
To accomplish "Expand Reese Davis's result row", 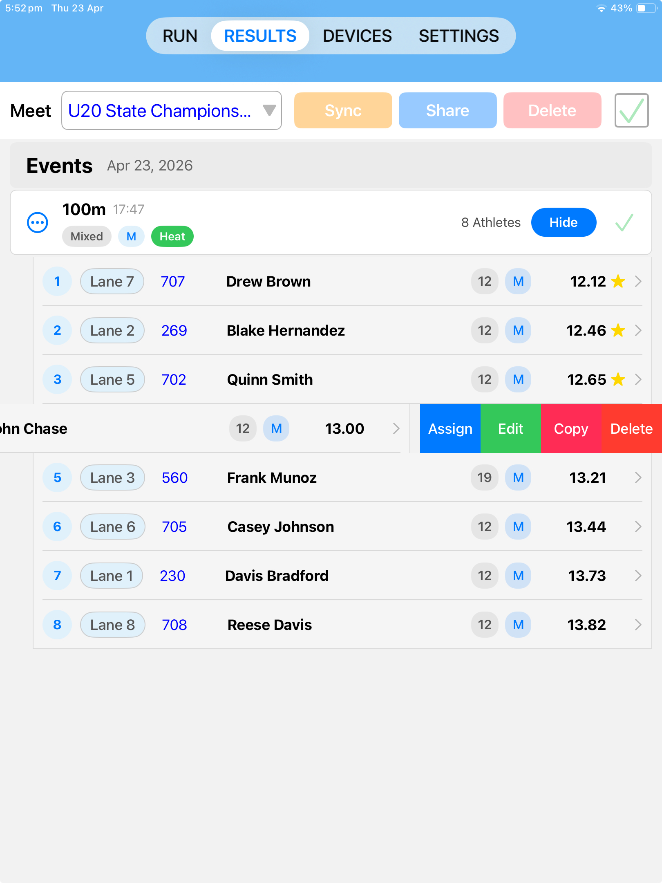I will coord(638,625).
